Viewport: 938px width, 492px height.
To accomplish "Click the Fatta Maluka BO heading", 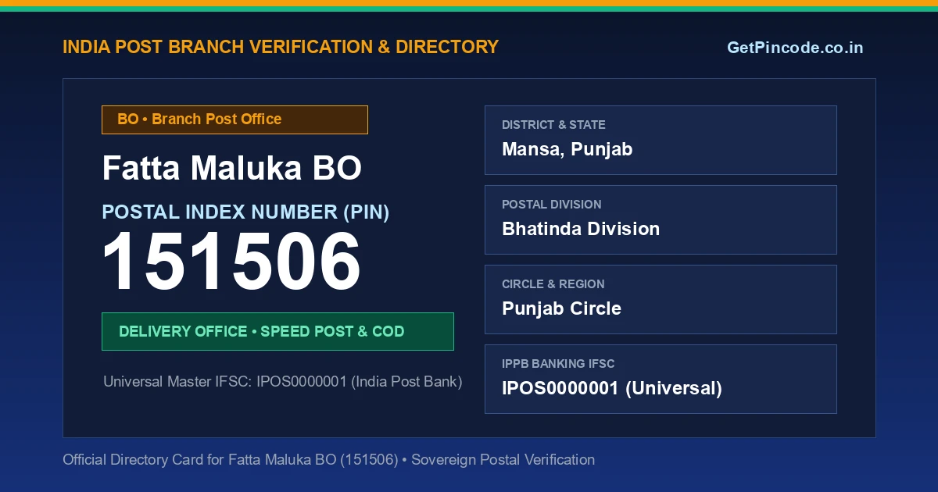I will point(232,168).
